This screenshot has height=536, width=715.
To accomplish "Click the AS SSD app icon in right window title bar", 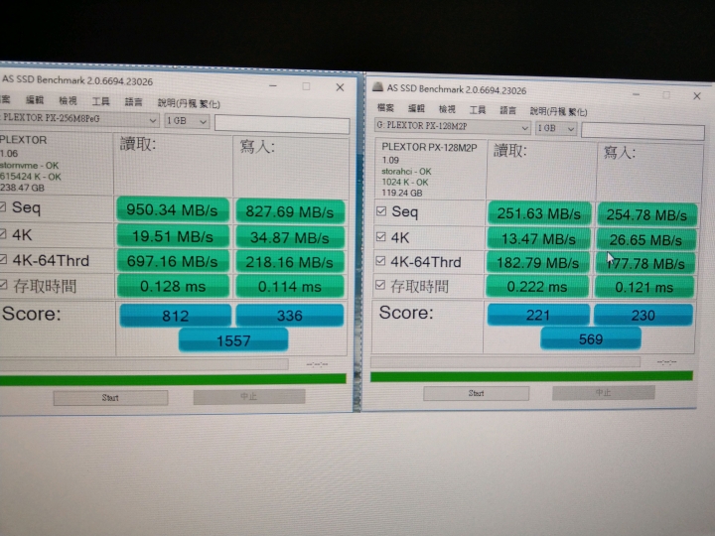I will 377,86.
